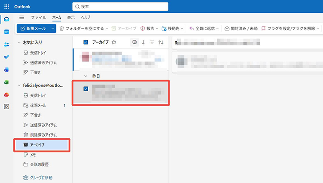Click the selection mode circle-check icon

pyautogui.click(x=135, y=42)
